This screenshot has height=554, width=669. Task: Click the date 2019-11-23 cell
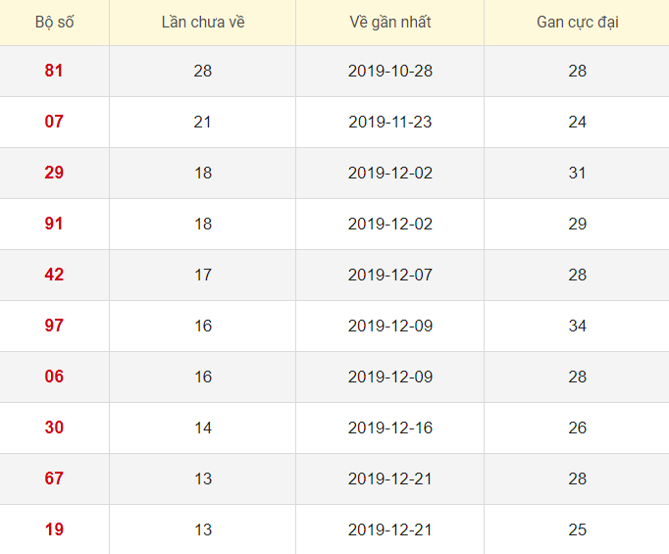point(389,122)
